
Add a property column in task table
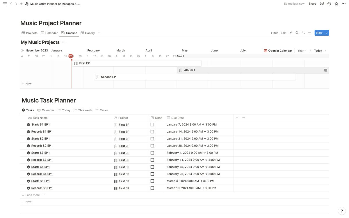[x=237, y=118]
